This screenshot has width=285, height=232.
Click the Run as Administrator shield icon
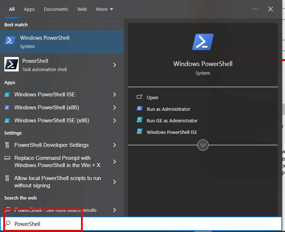[x=139, y=109]
